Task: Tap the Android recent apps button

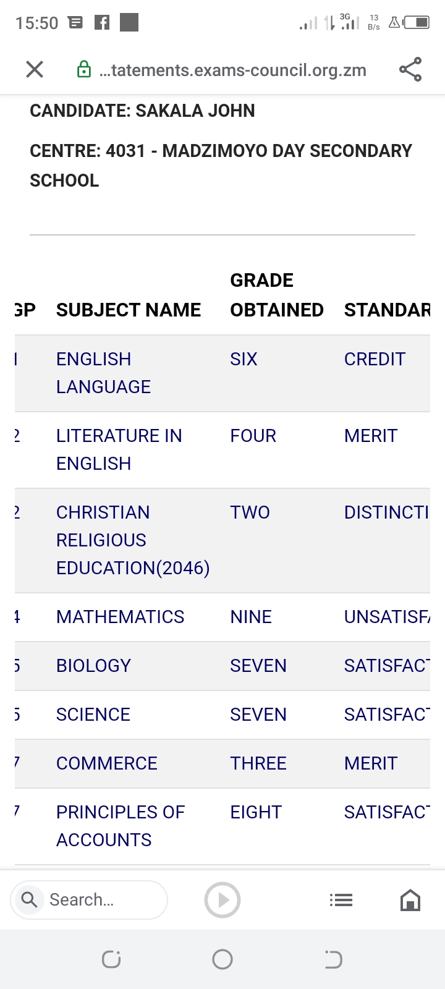Action: point(111,959)
